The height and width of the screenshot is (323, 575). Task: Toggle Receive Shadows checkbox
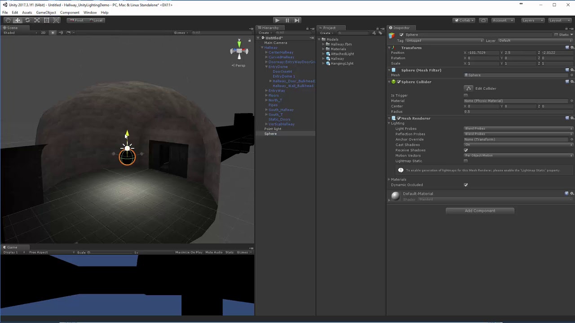pyautogui.click(x=466, y=150)
